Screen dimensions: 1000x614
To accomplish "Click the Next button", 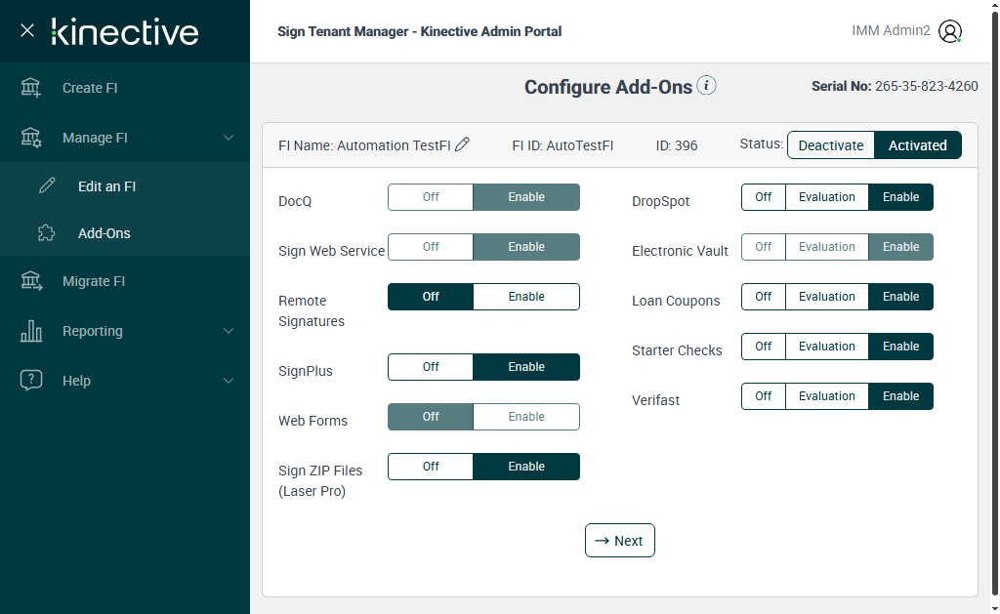I will tap(620, 541).
